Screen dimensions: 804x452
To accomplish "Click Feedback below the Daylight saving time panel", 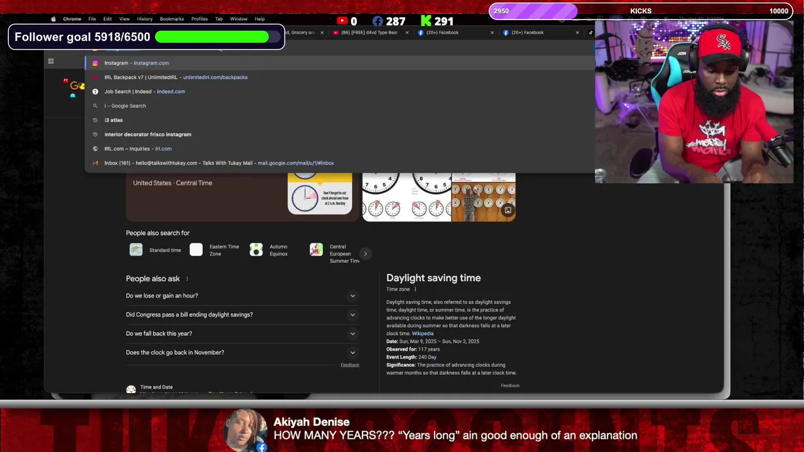I will coord(510,385).
